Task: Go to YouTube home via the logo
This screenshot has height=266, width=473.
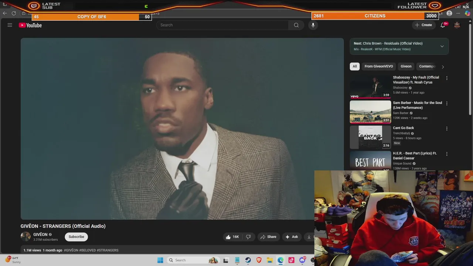Action: [30, 25]
